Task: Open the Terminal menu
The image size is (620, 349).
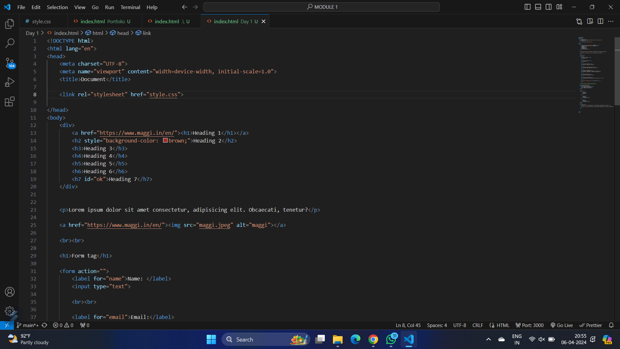Action: coord(130,7)
